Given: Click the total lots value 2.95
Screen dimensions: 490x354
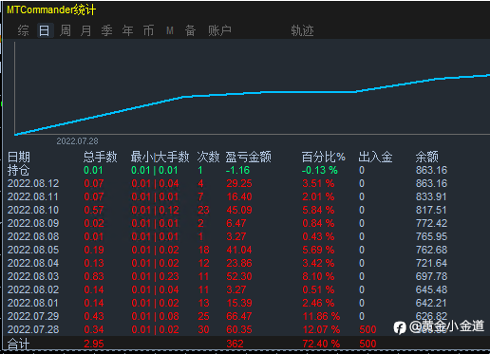Looking at the screenshot, I should 94,344.
